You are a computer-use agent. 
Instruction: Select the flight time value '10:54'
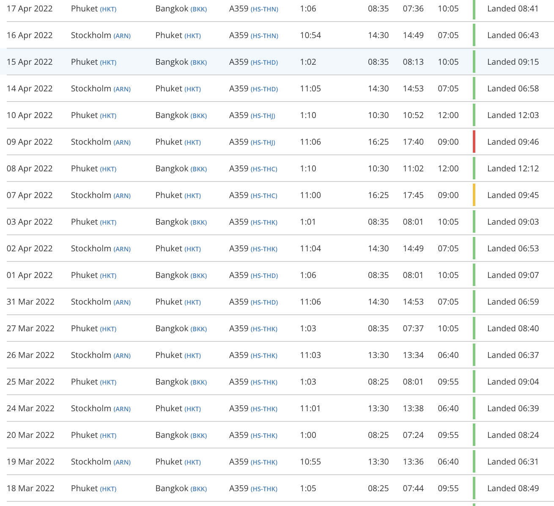click(x=310, y=35)
